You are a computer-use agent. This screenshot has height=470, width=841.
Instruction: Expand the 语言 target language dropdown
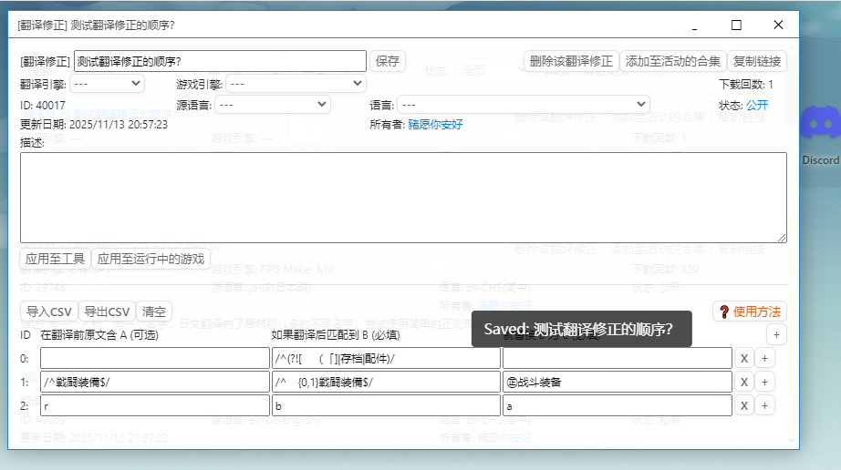523,105
